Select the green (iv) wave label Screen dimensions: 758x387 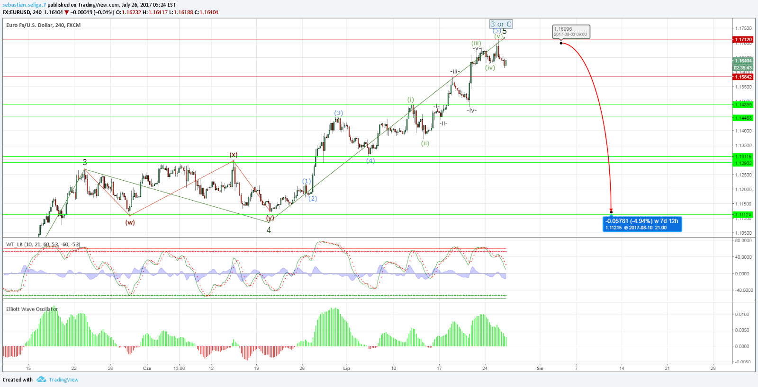490,68
